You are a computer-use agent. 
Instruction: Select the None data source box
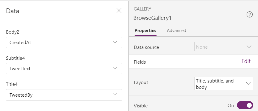pos(224,47)
